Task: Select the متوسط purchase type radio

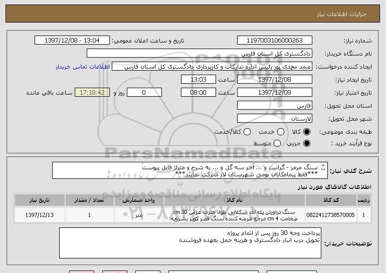Action: 277,143
